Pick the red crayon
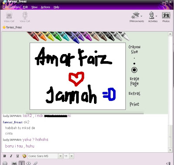This screenshot has width=174, height=165. [x=33, y=36]
